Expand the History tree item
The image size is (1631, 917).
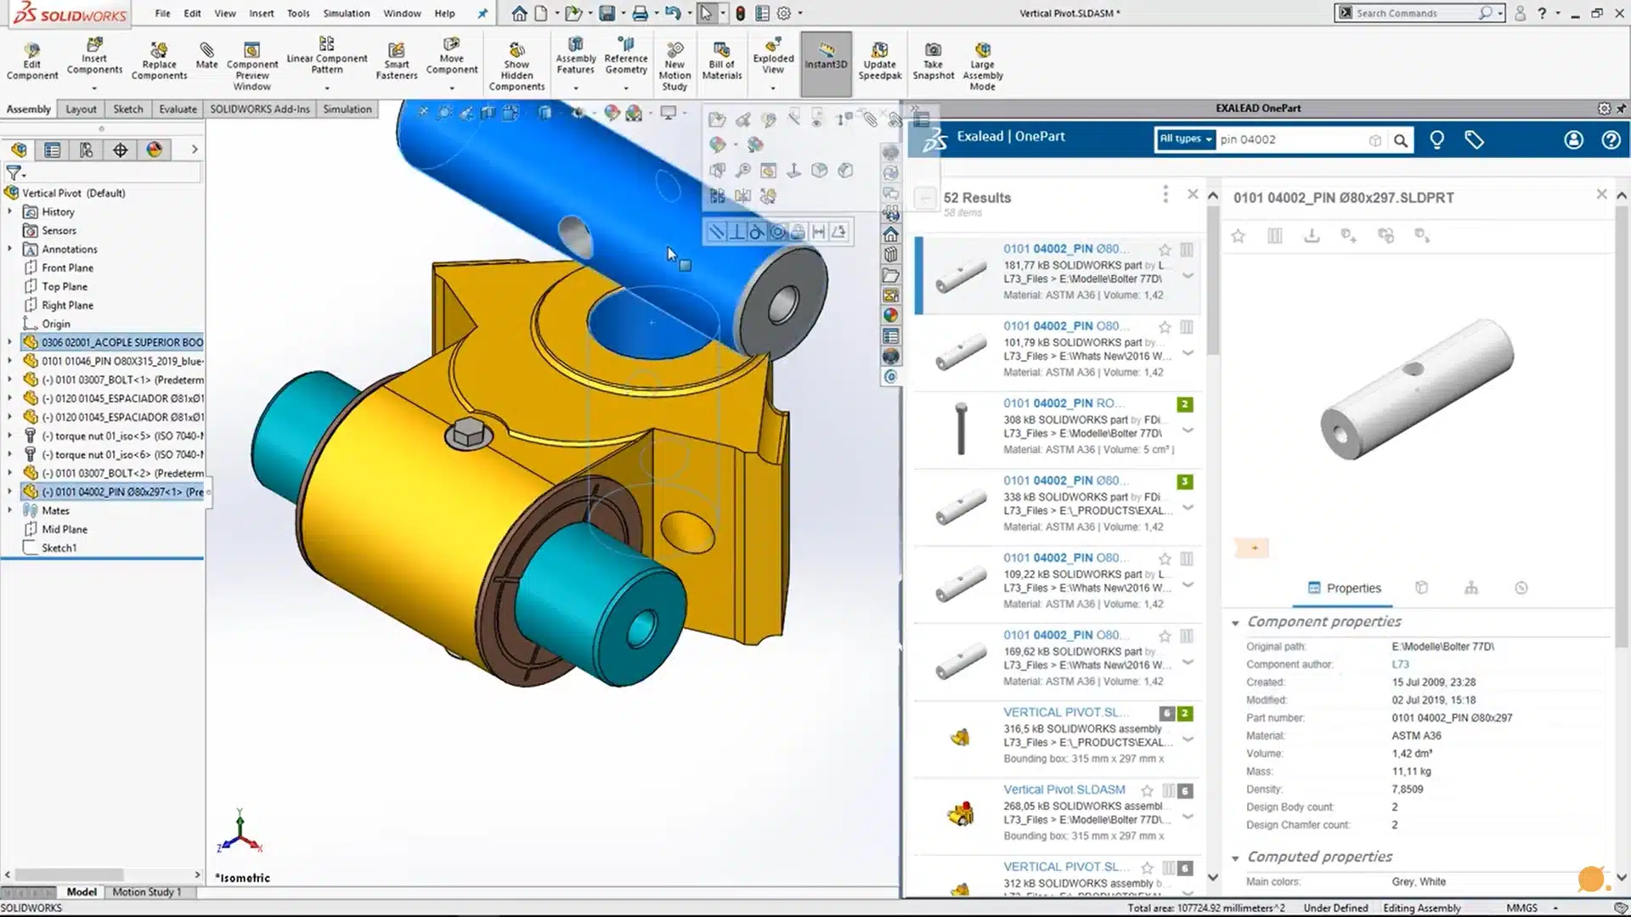pos(10,211)
